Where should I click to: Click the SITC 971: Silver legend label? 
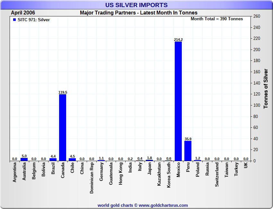point(34,20)
